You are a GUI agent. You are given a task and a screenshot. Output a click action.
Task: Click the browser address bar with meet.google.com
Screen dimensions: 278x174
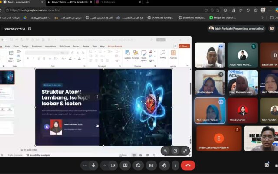pos(104,10)
